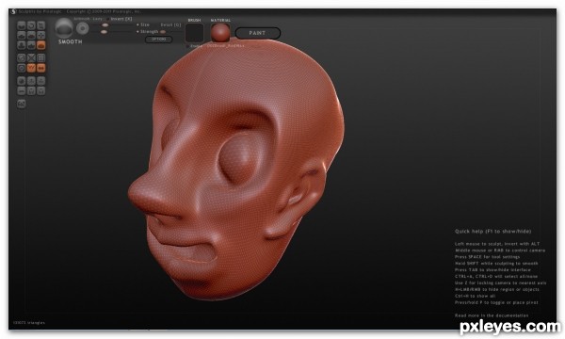Select the Scale tool icon
565x339 pixels.
pos(41,25)
